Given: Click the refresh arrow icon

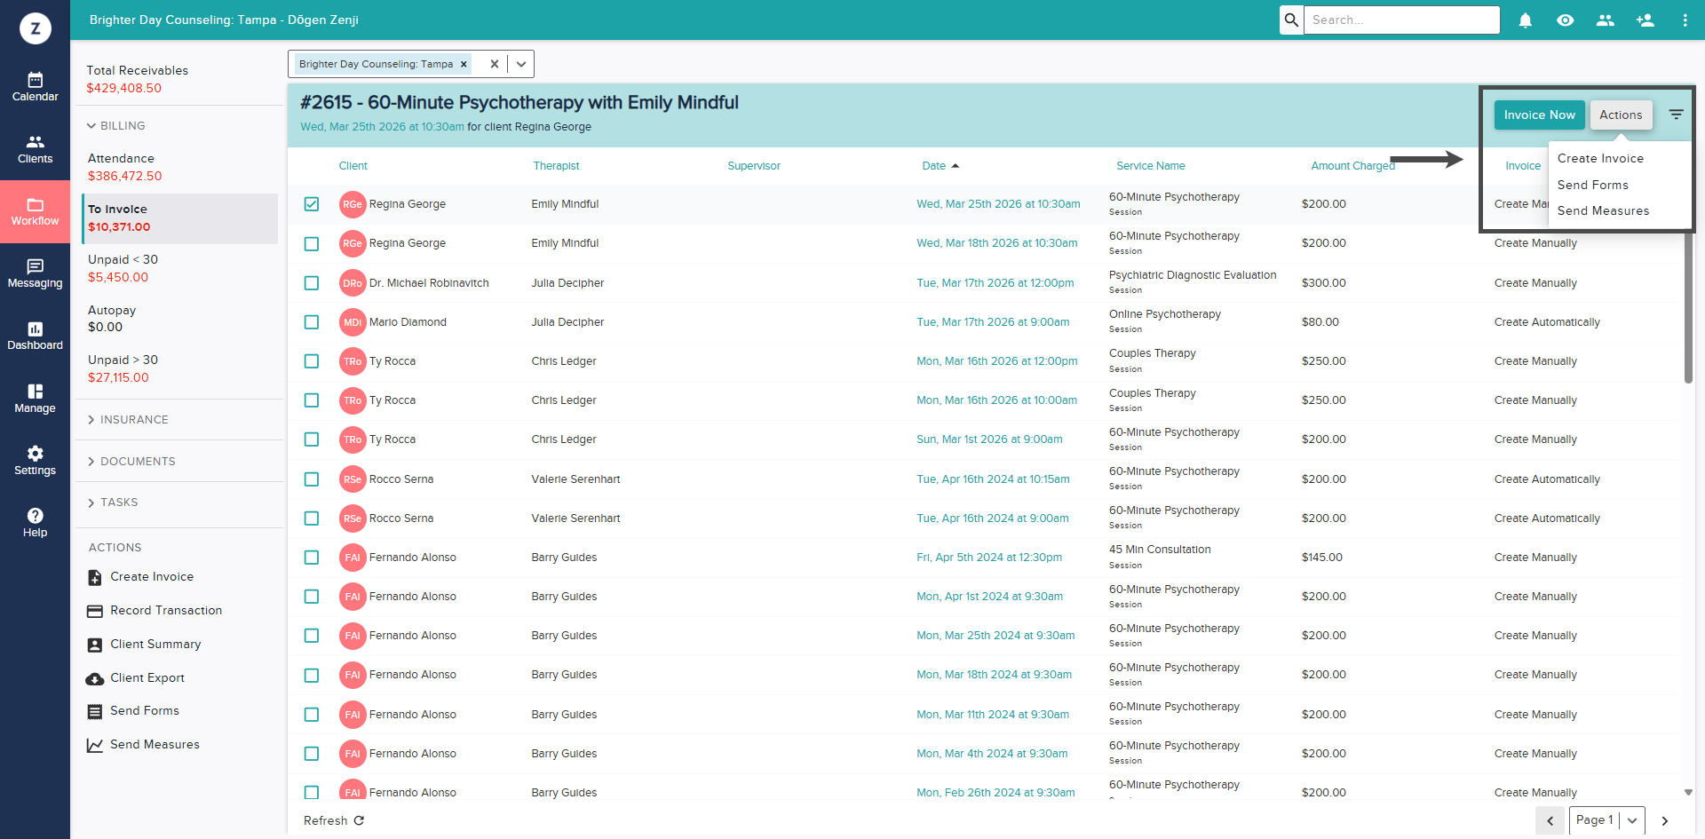Looking at the screenshot, I should pyautogui.click(x=359, y=820).
